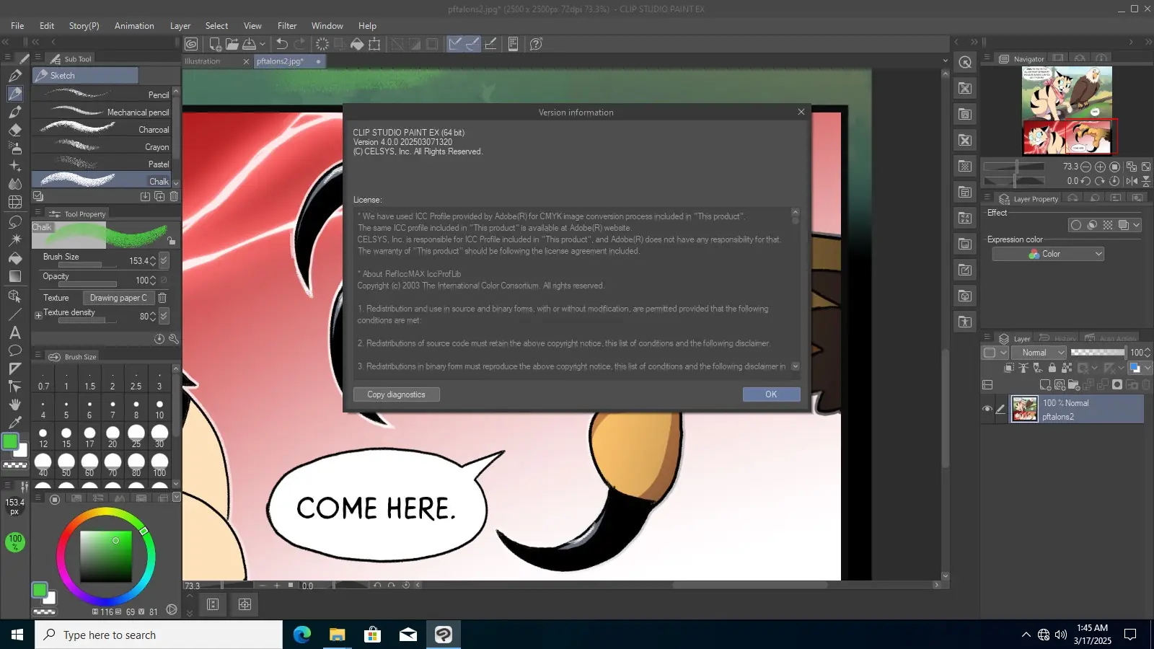The width and height of the screenshot is (1154, 649).
Task: Open the Layer menu
Action: point(180,26)
